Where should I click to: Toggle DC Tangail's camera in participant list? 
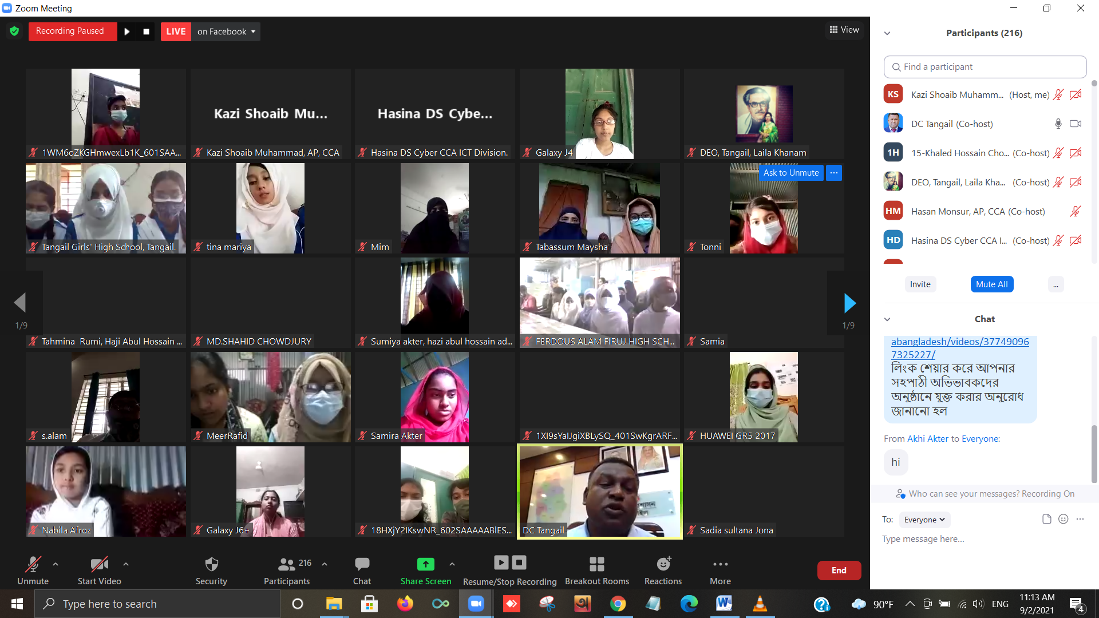(x=1076, y=124)
